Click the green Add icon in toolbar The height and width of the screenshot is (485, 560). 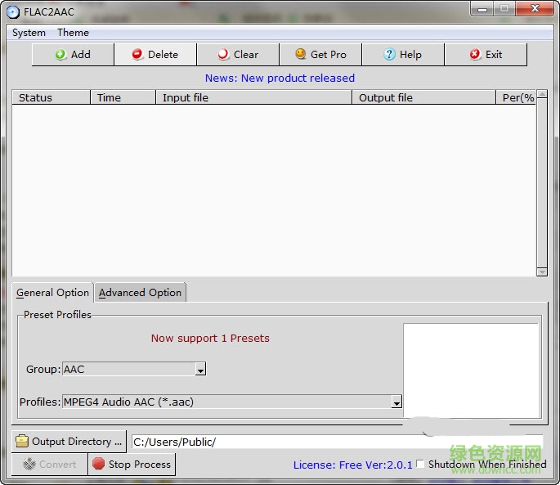(61, 55)
